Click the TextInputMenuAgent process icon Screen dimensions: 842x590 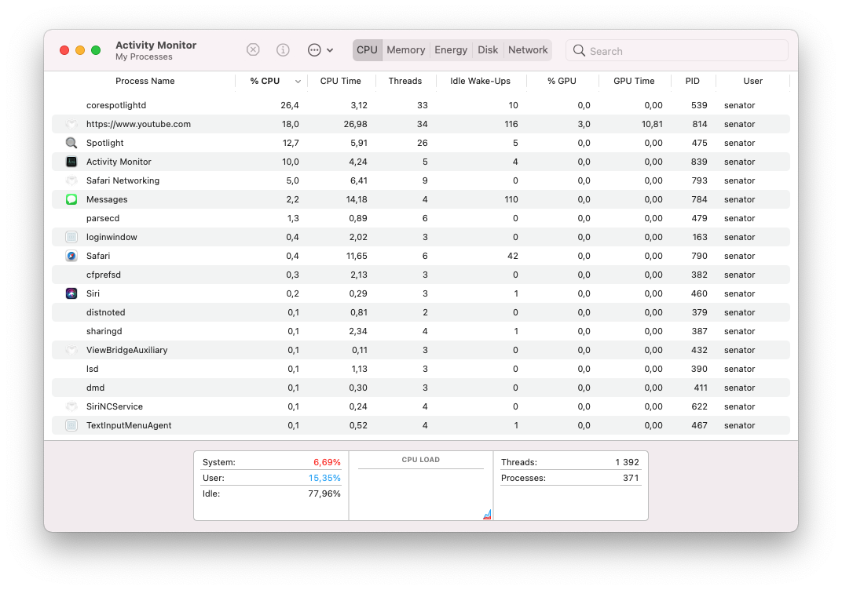[x=71, y=425]
